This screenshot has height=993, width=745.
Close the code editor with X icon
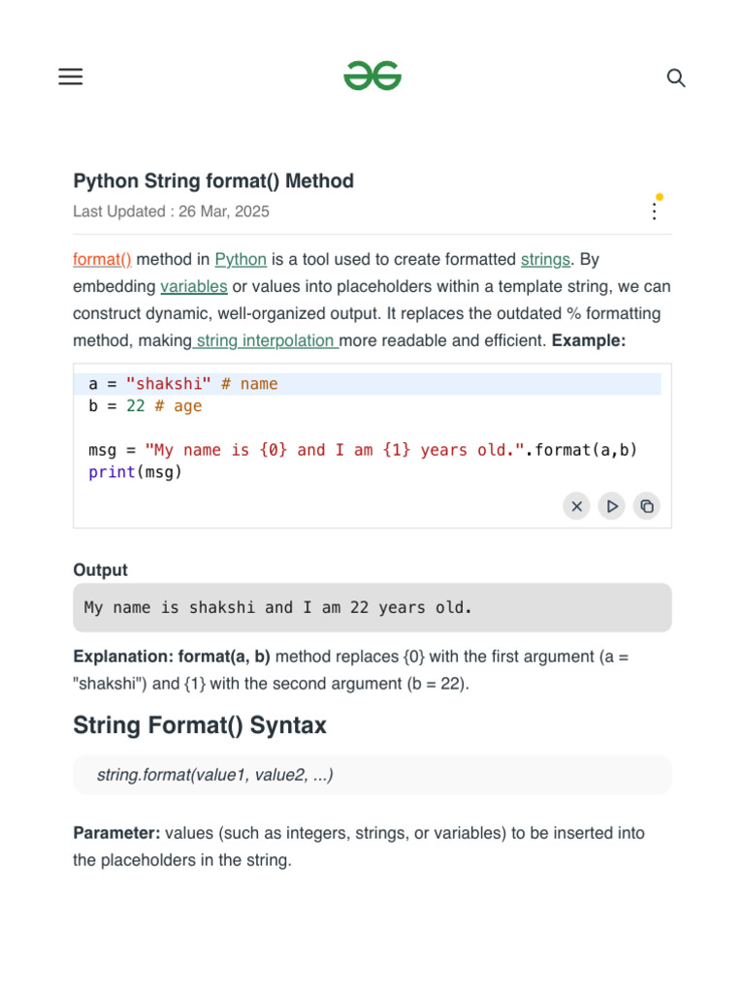[576, 505]
